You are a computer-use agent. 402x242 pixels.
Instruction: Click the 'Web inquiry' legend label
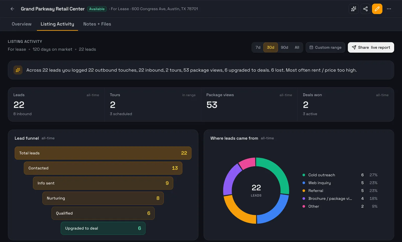[x=320, y=183]
